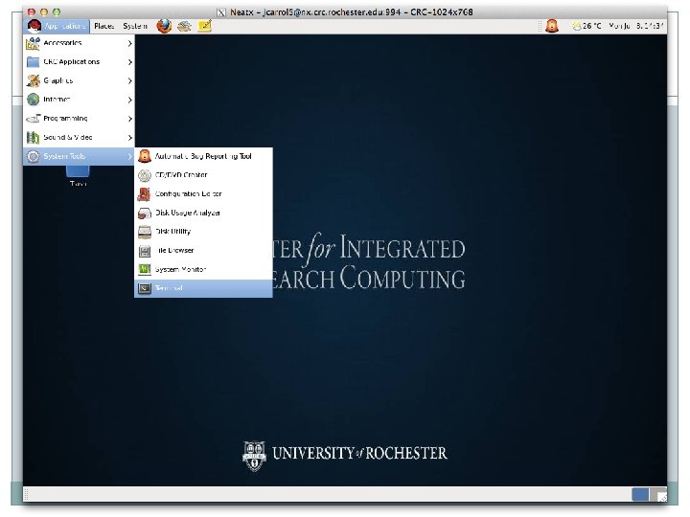The width and height of the screenshot is (690, 517).
Task: Open the Places menu
Action: (103, 26)
